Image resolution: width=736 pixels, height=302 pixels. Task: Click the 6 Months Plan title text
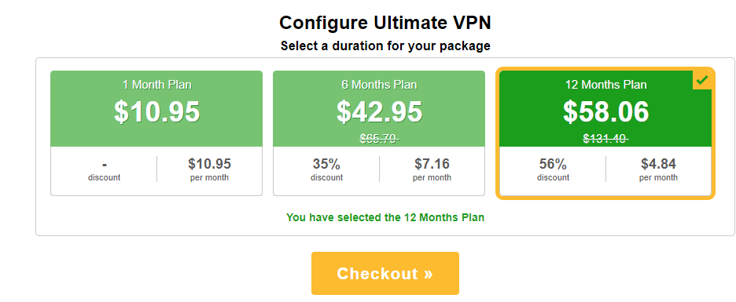(x=379, y=85)
